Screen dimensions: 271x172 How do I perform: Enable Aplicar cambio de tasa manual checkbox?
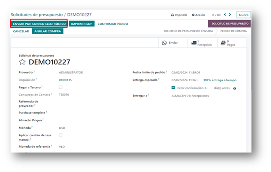tap(60, 135)
